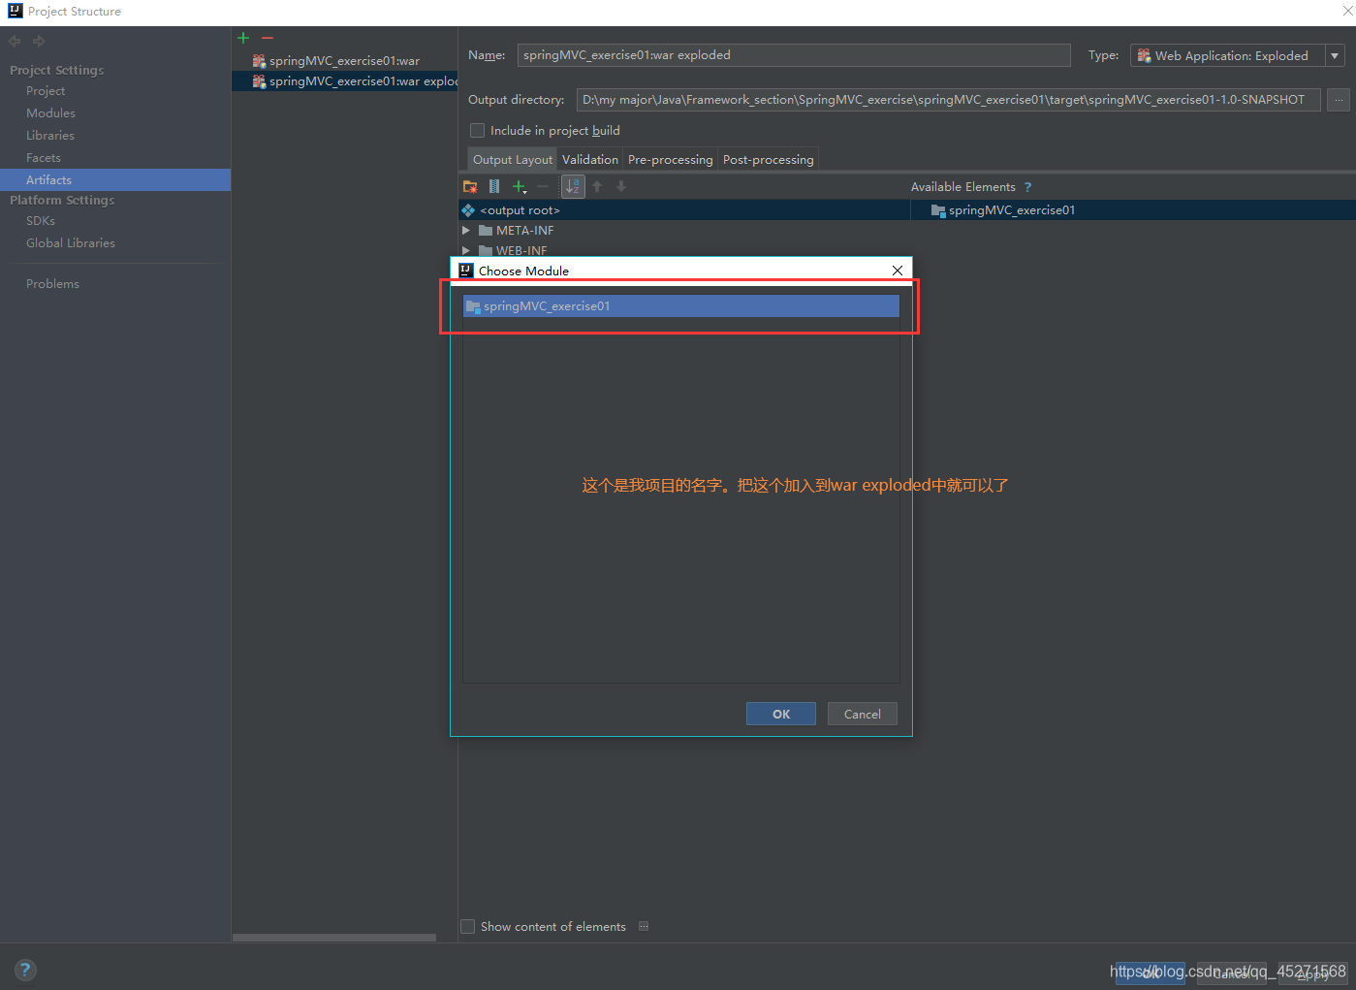Select the springMVC_exercise01:war artifact

click(345, 61)
